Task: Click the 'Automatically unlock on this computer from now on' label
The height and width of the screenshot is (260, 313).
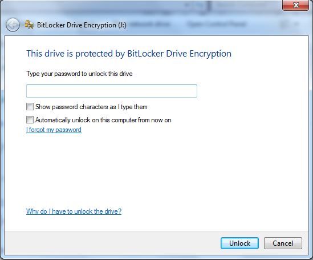Action: (x=103, y=120)
